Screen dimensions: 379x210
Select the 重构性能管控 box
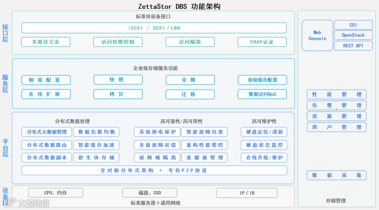click(204, 145)
